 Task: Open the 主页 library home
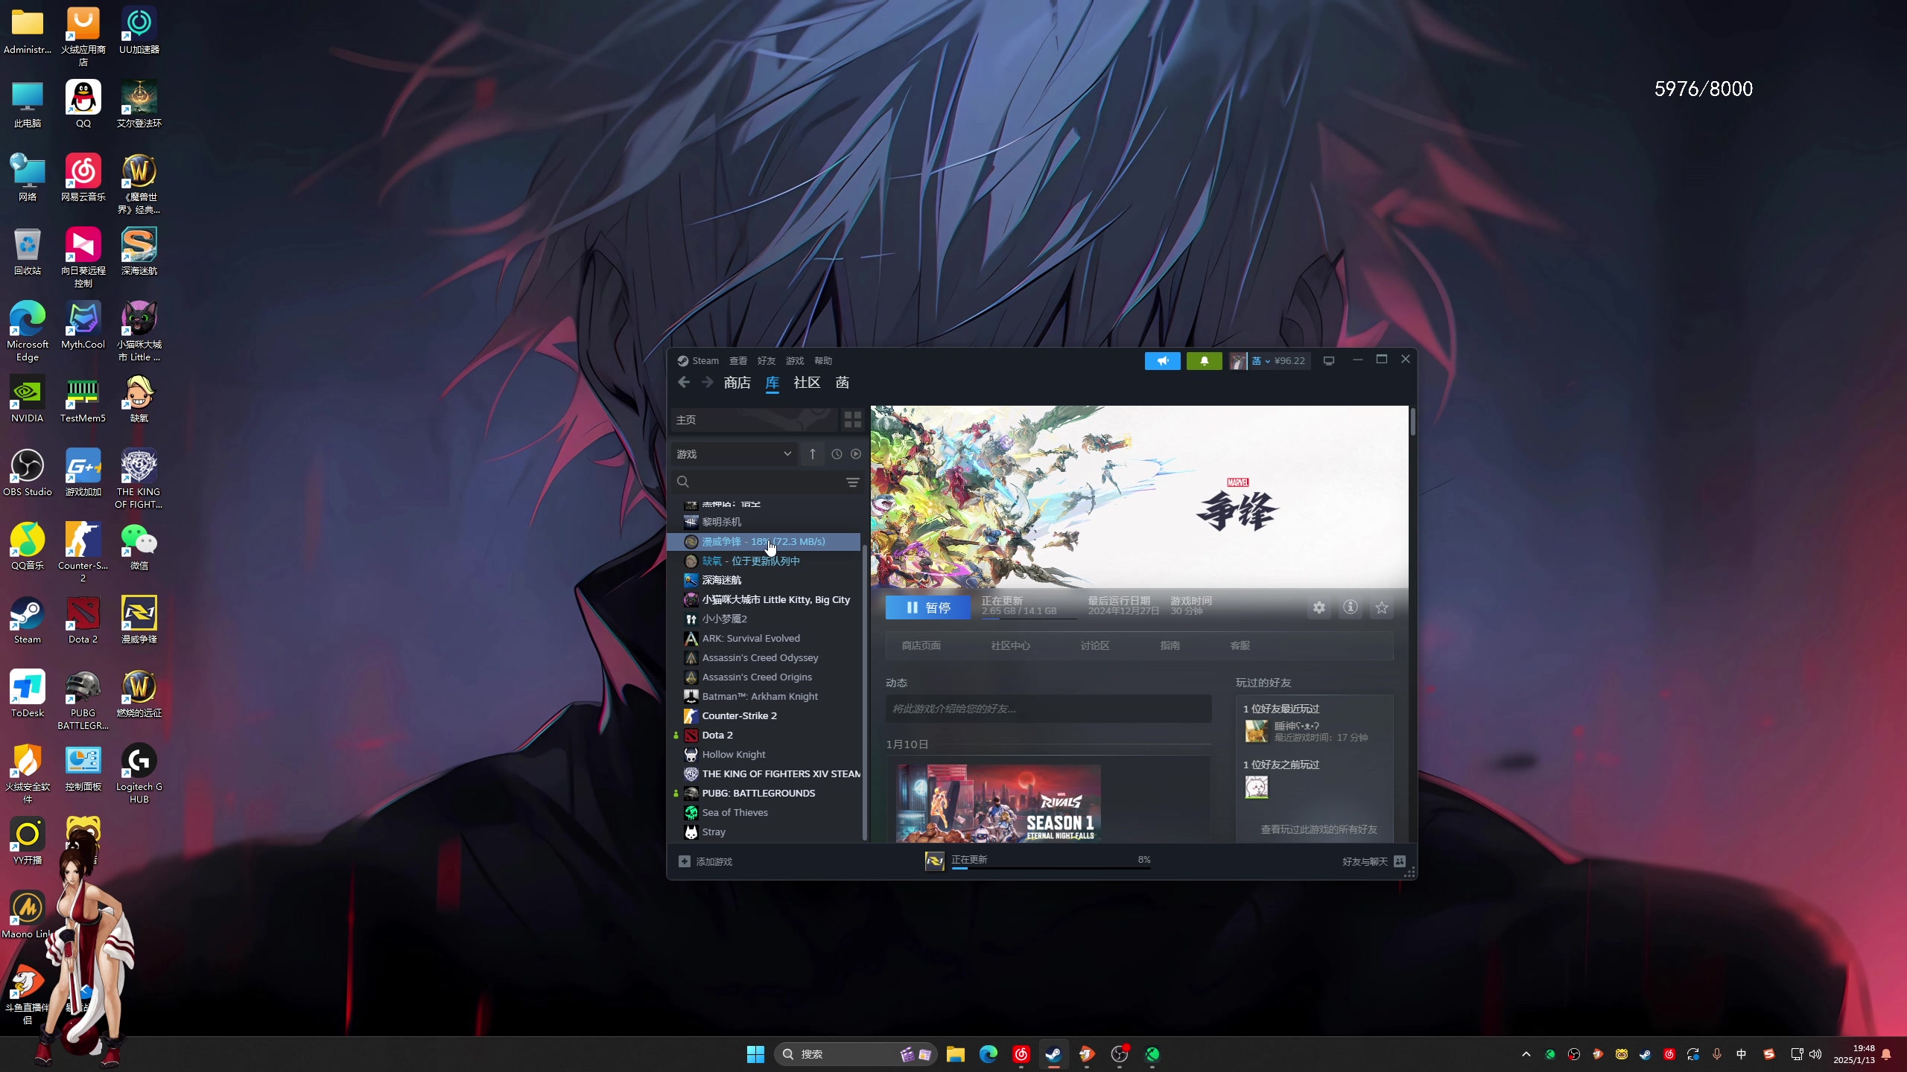click(754, 420)
